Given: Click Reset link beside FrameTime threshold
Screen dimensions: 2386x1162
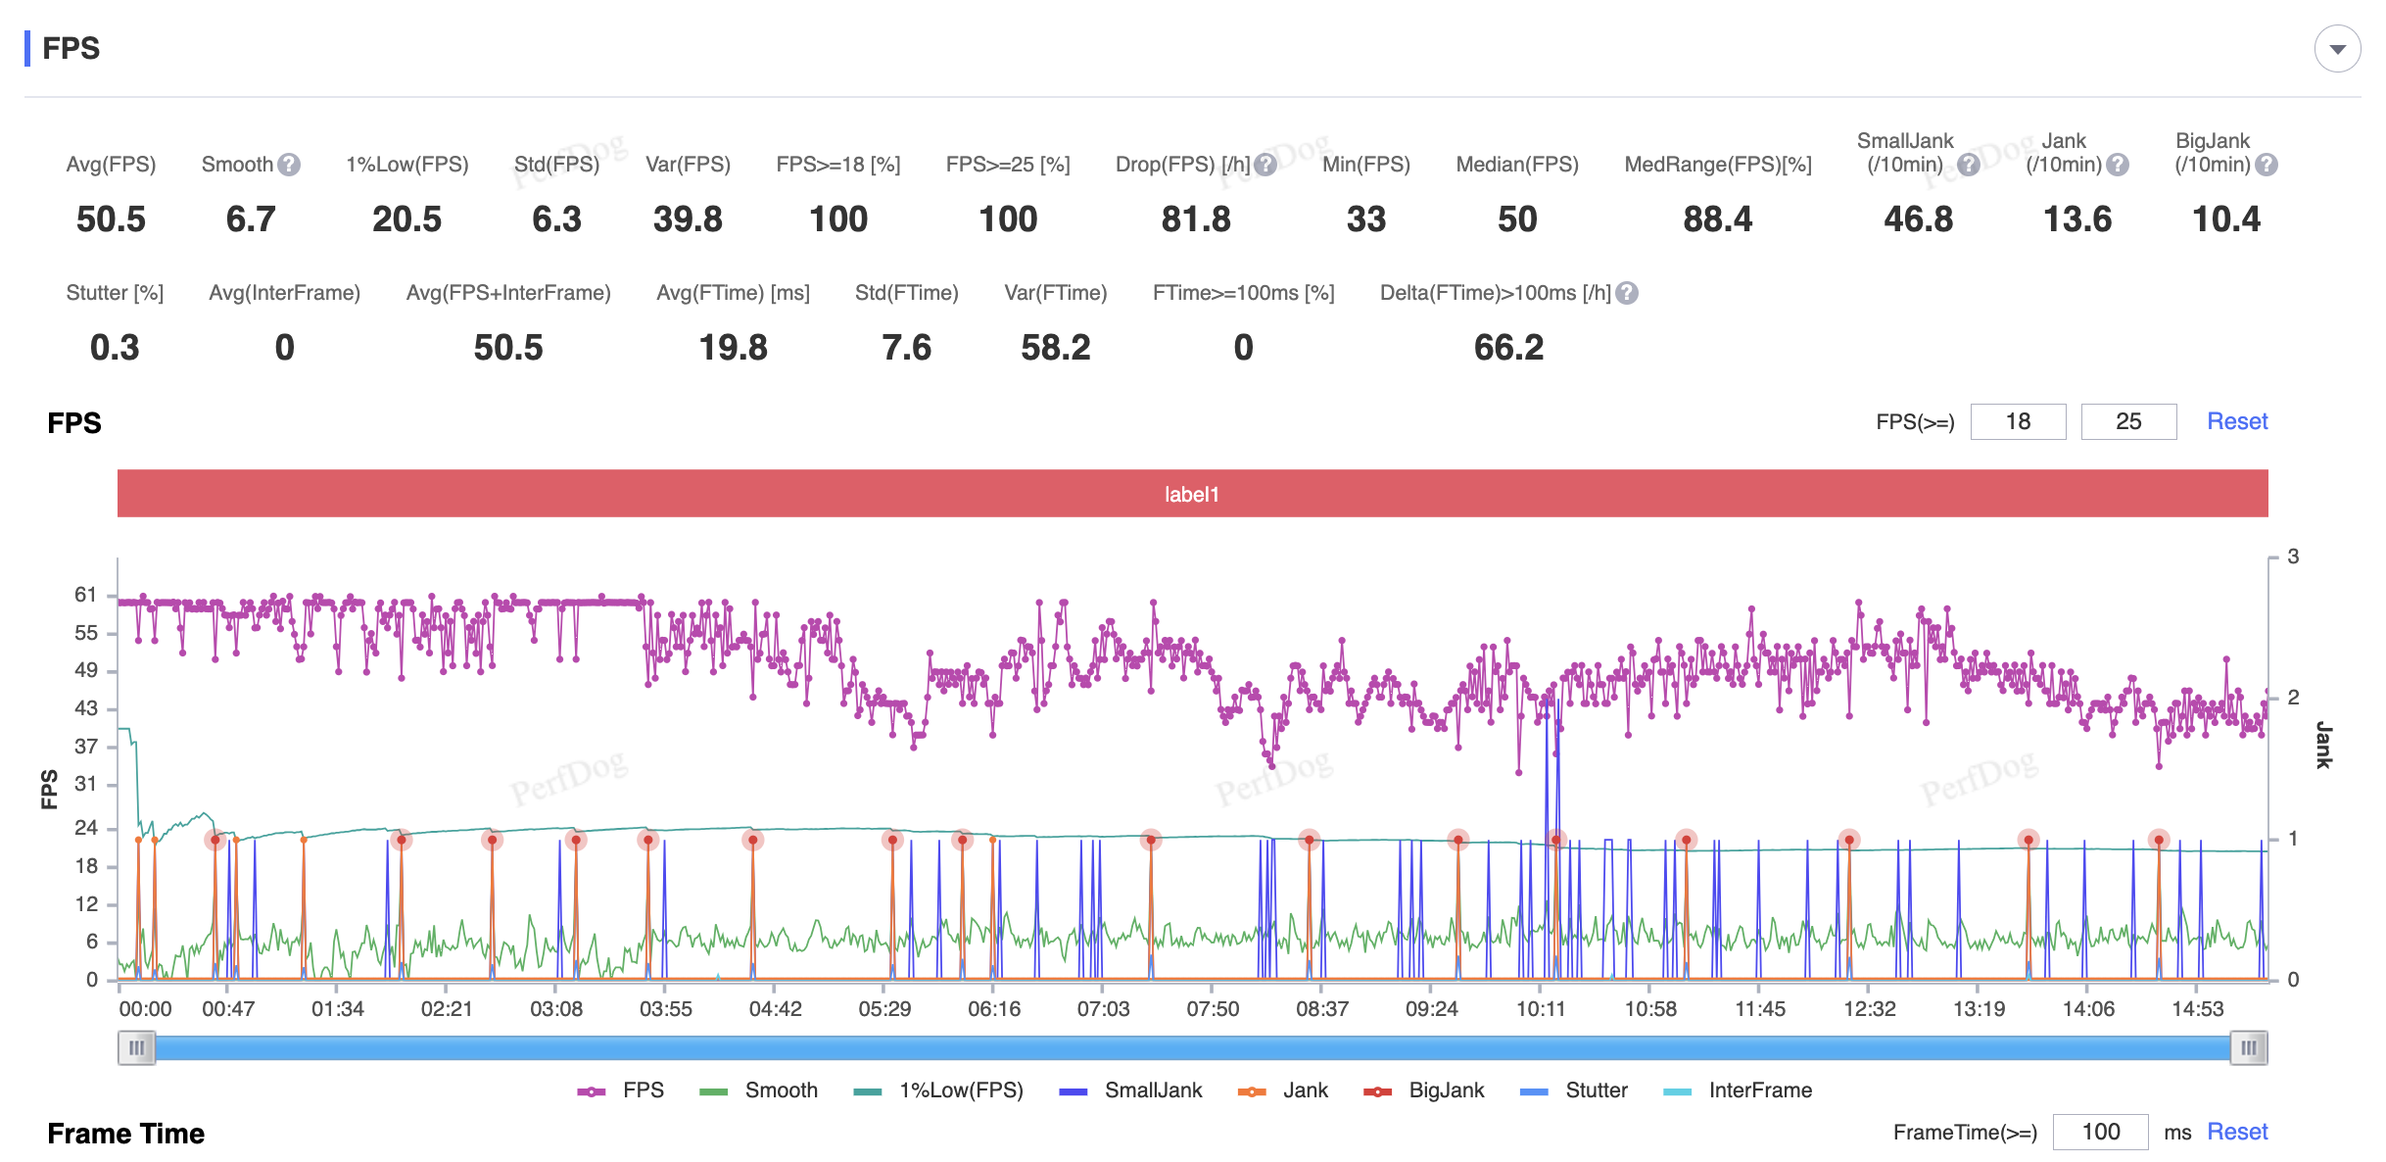Looking at the screenshot, I should (2237, 1133).
